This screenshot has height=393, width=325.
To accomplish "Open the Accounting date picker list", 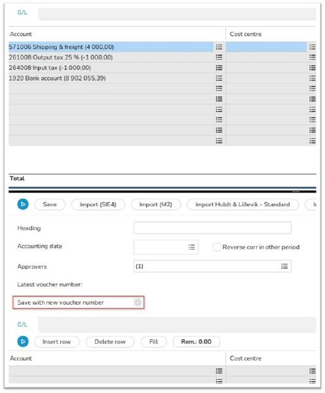I will (x=191, y=247).
